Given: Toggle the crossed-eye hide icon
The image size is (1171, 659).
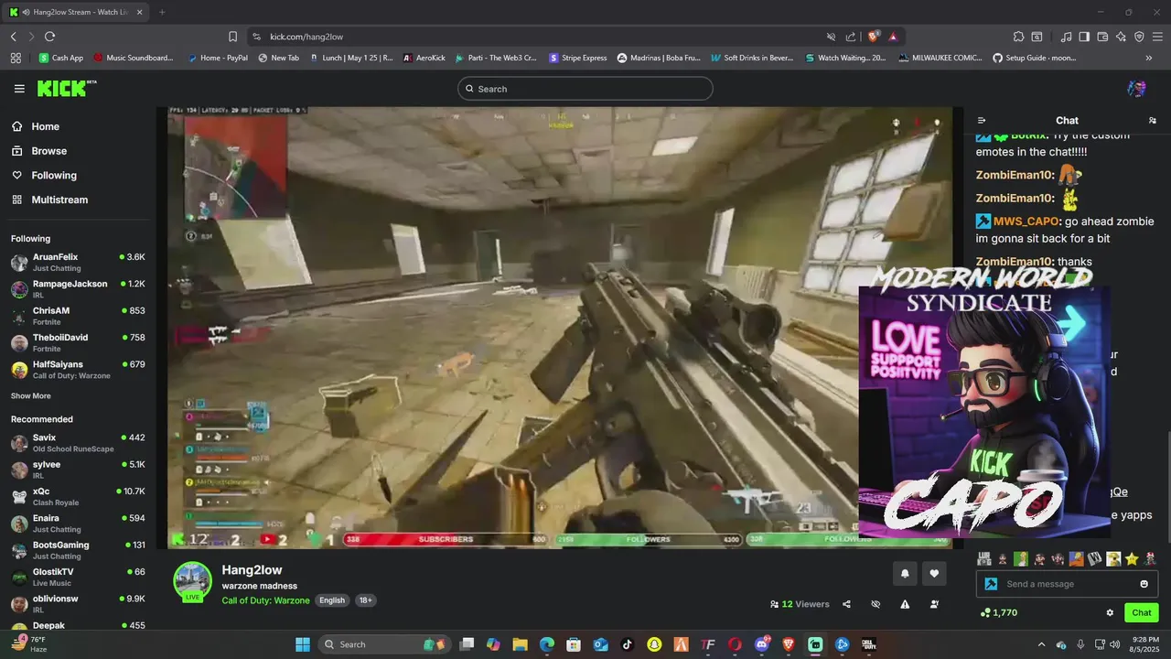Looking at the screenshot, I should click(x=876, y=604).
